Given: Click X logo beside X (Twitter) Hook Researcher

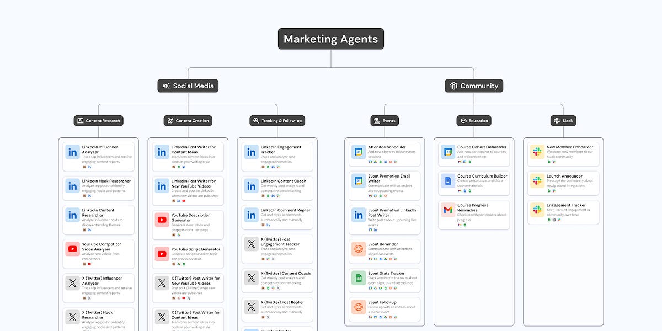Looking at the screenshot, I should pos(72,317).
